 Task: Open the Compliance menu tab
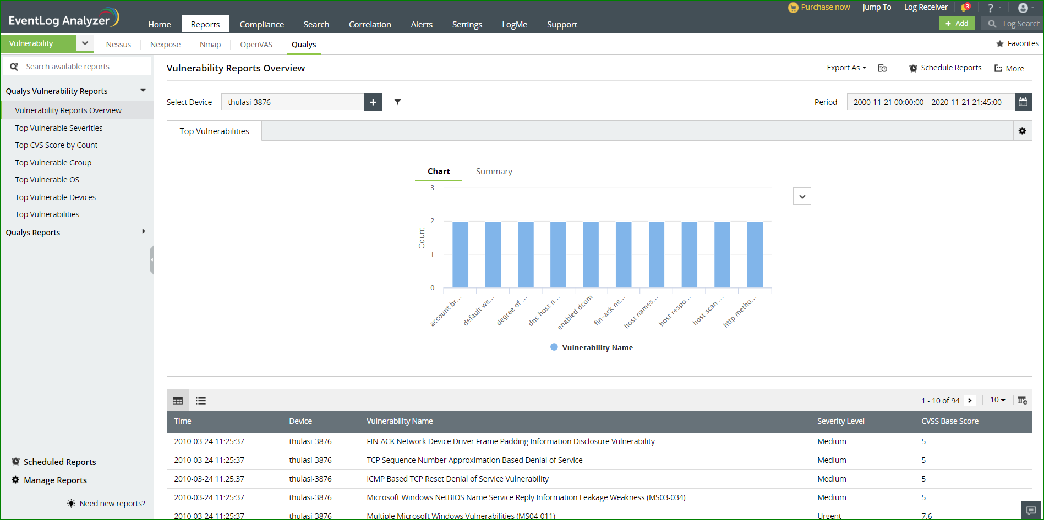261,25
